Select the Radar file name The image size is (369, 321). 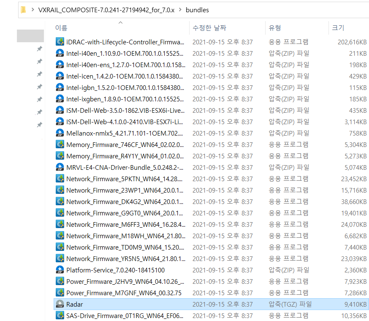74,304
